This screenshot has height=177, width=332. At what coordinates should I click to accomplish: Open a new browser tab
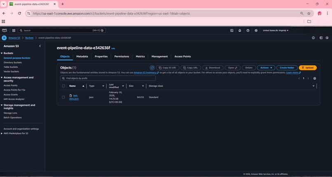[x=63, y=4]
